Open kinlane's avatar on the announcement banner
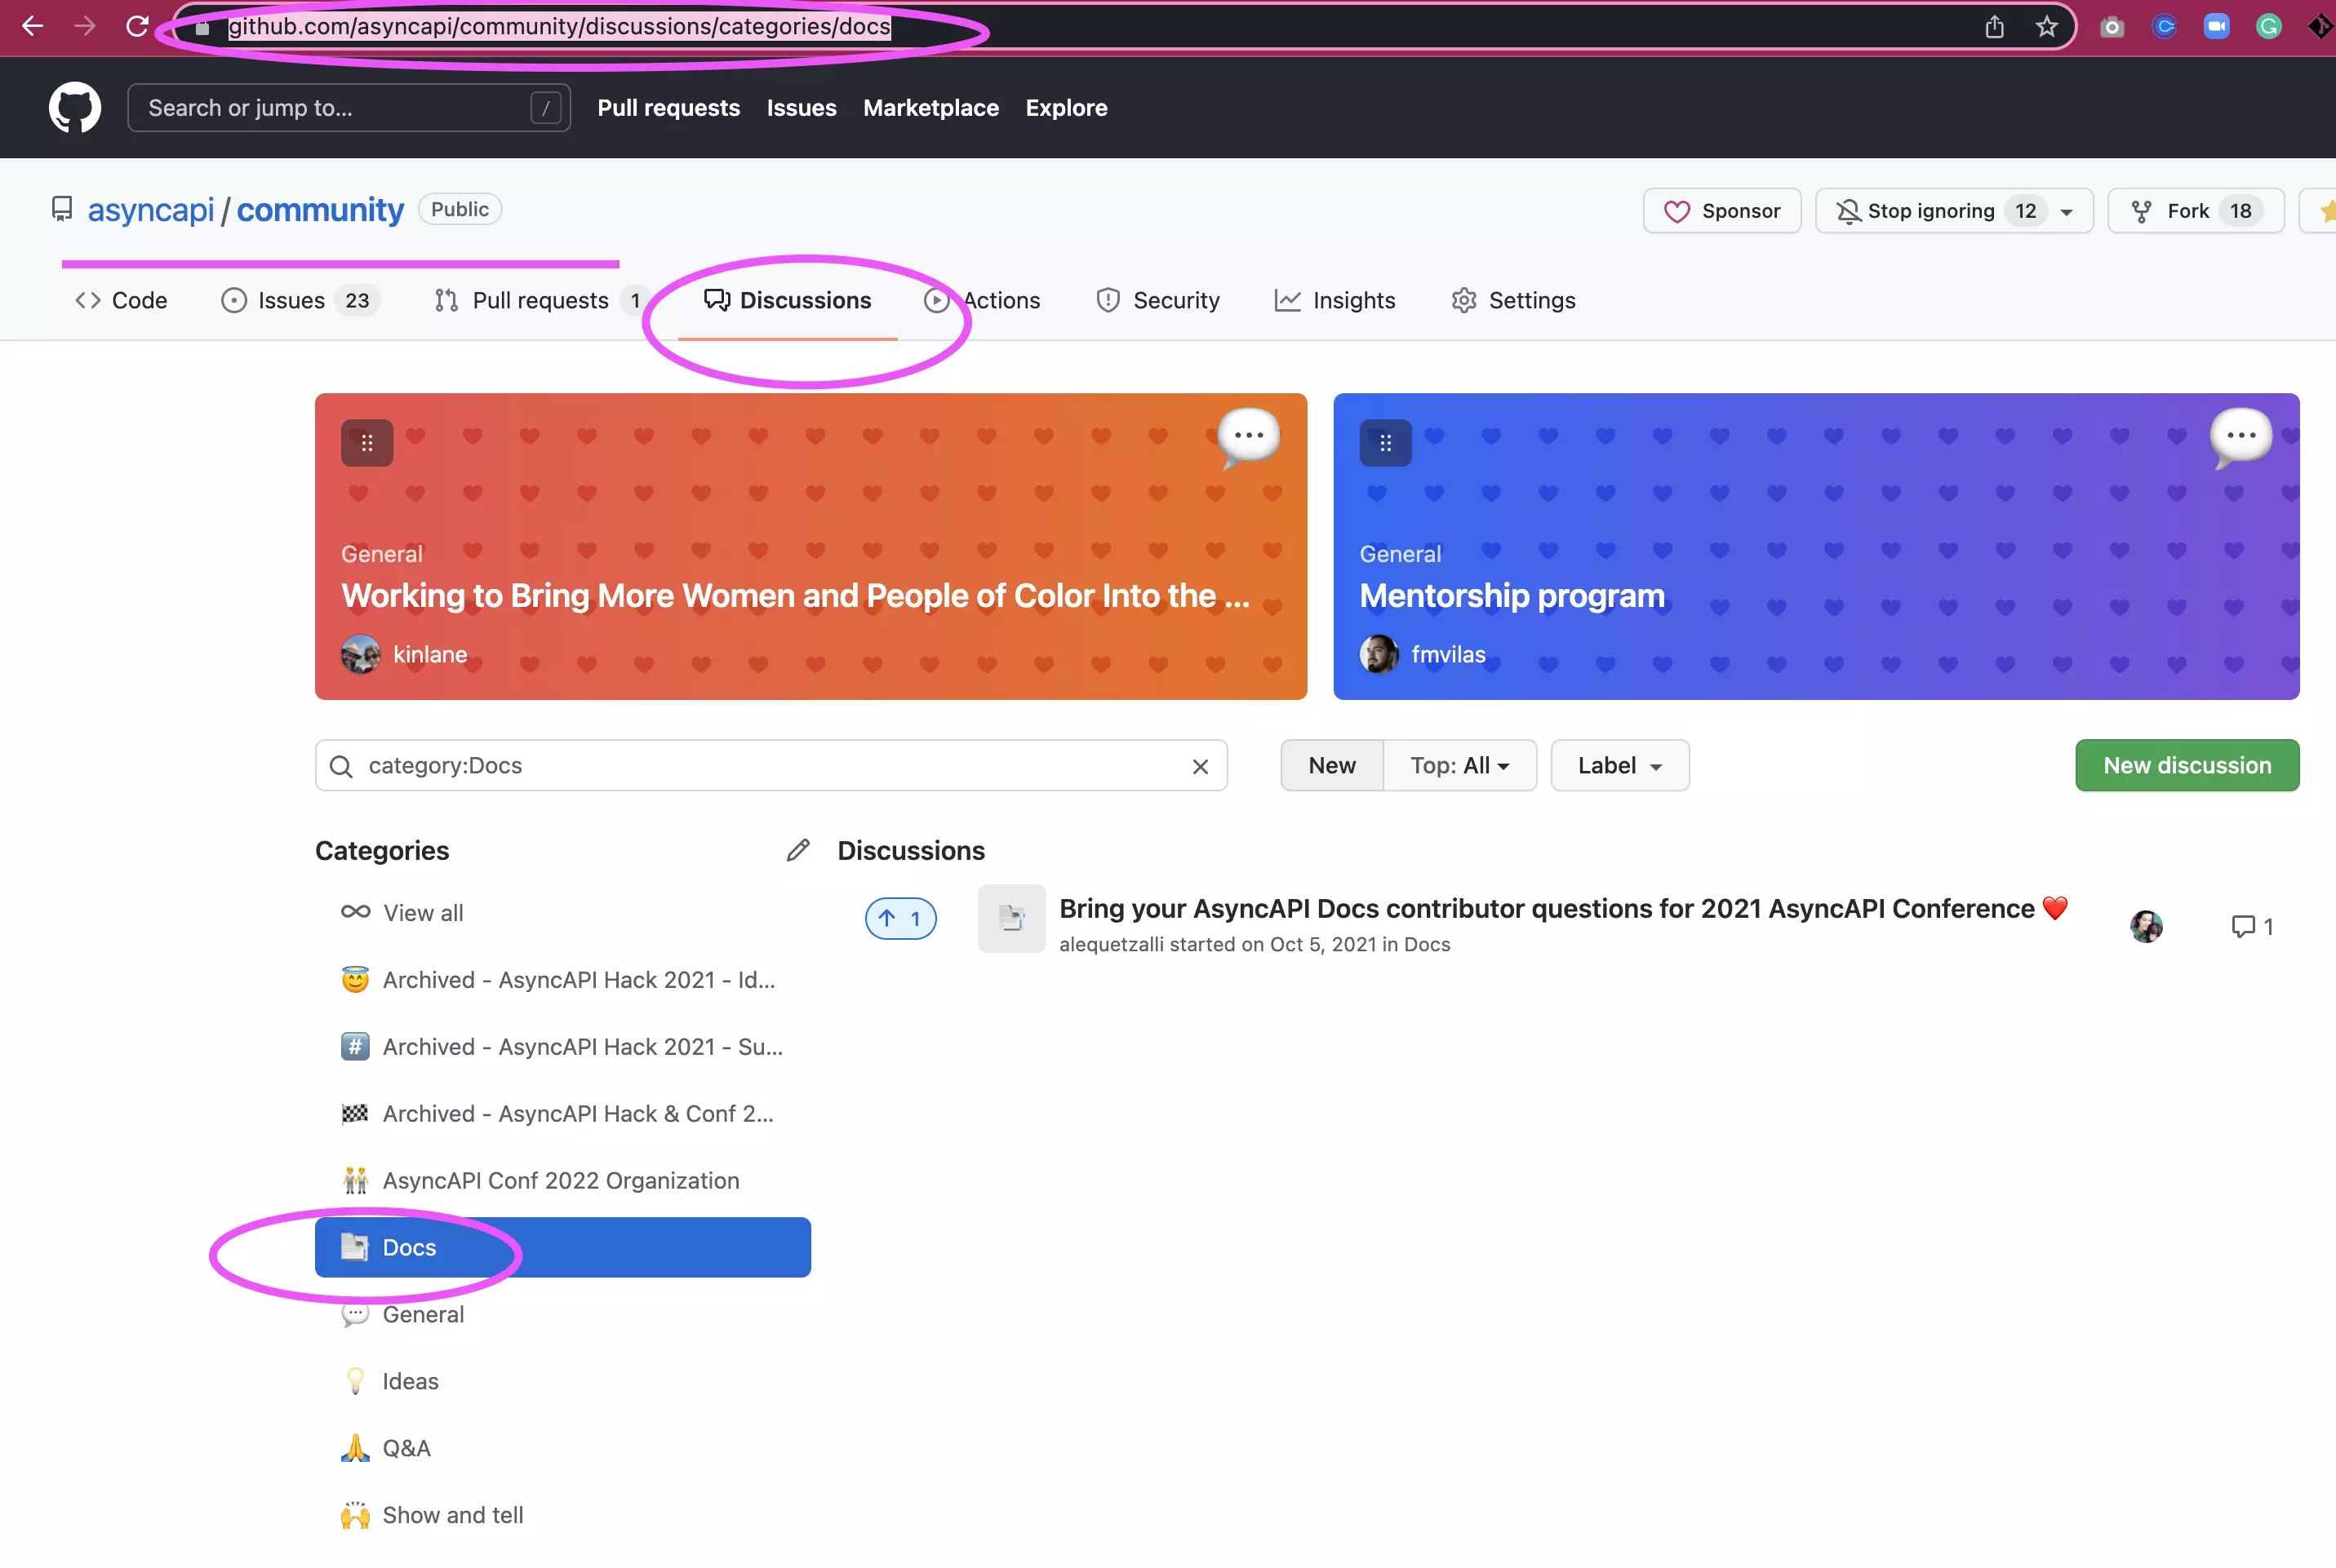 point(360,654)
